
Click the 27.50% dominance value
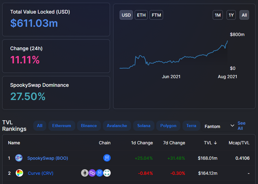coord(28,96)
